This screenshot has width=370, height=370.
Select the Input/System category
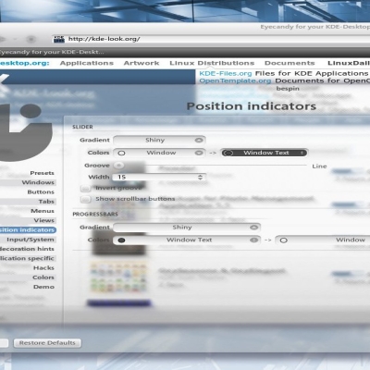31,240
